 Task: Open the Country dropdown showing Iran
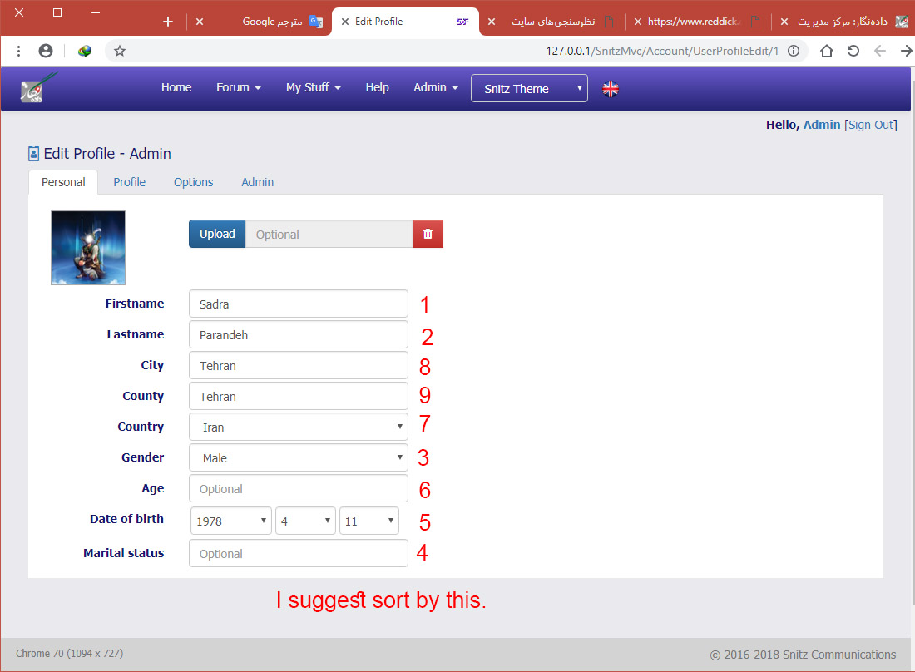299,427
